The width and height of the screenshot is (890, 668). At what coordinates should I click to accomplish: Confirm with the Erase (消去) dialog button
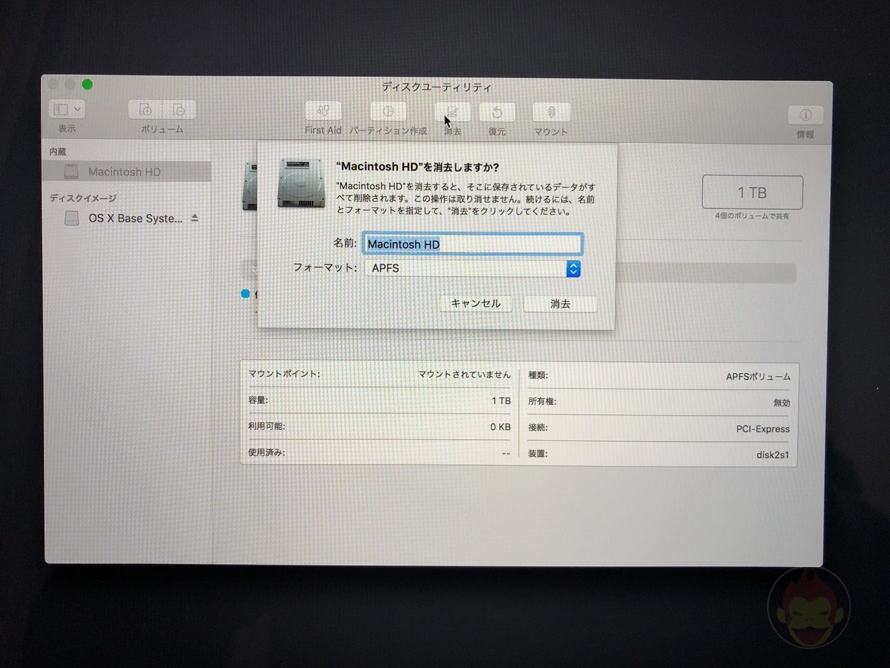pyautogui.click(x=560, y=304)
